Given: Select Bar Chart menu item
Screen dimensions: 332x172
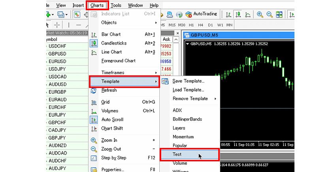Looking at the screenshot, I should click(124, 34).
